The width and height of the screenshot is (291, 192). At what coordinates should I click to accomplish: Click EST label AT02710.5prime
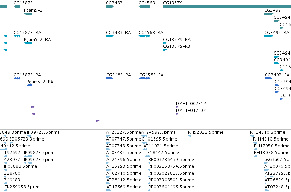pyautogui.click(x=124, y=173)
